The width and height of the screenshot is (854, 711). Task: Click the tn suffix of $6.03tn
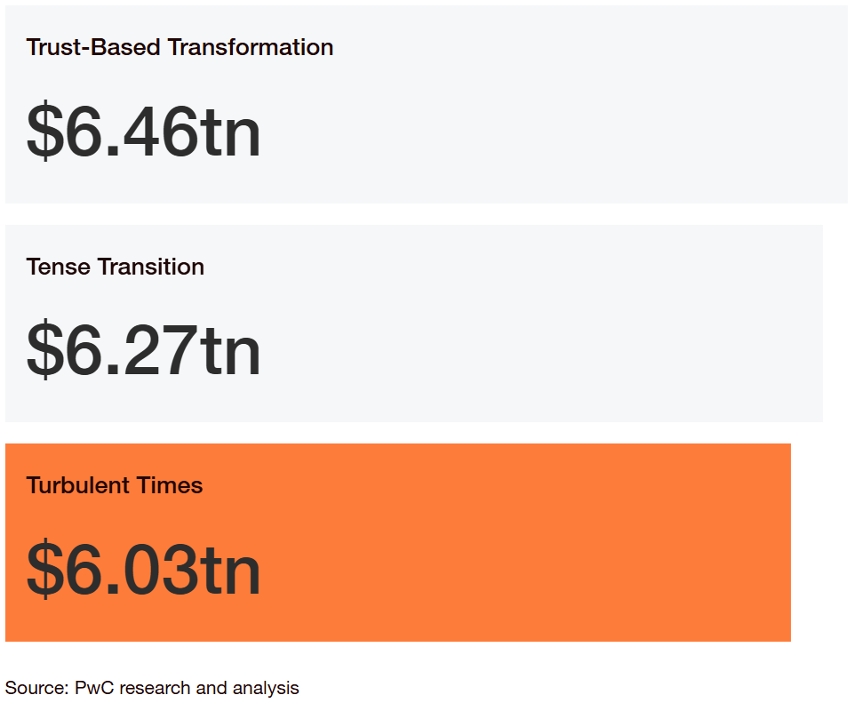point(230,571)
